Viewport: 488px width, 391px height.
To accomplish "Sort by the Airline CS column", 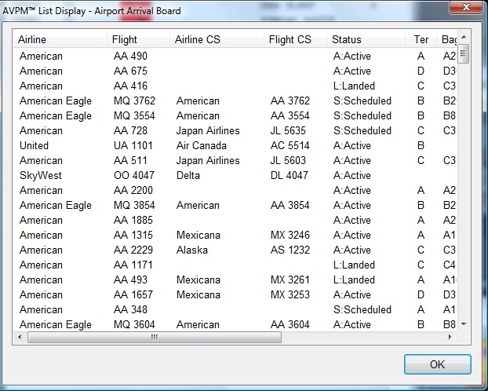I will point(216,39).
